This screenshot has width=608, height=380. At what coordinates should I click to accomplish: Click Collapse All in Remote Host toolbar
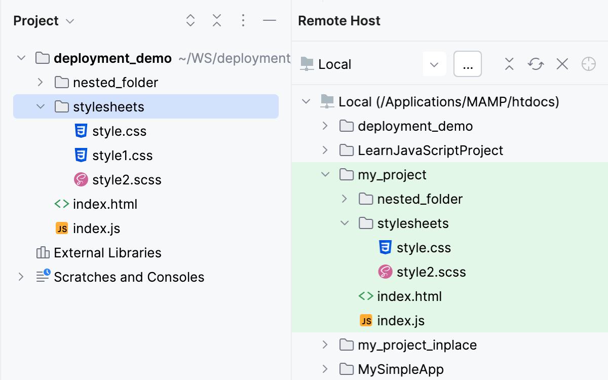tap(509, 64)
